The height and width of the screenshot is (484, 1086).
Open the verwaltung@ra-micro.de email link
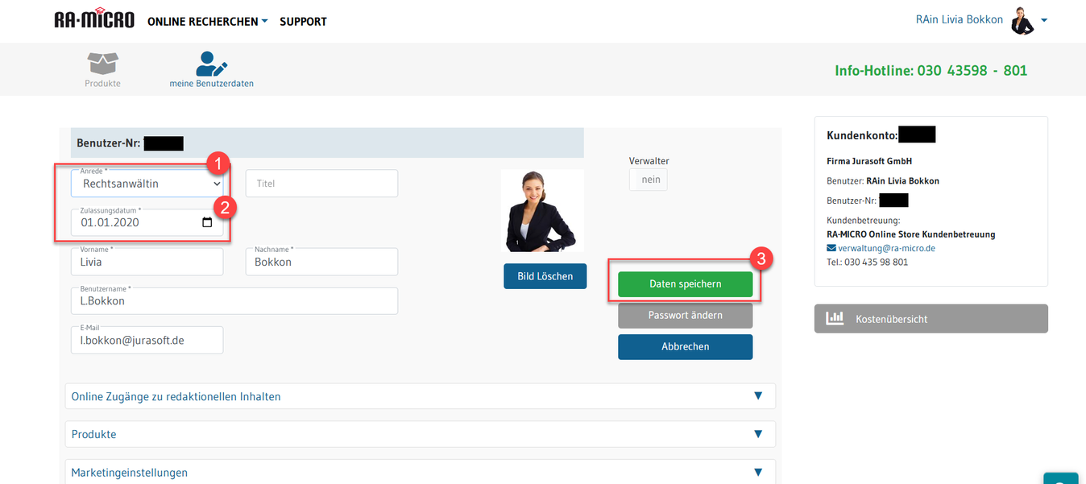pyautogui.click(x=886, y=248)
